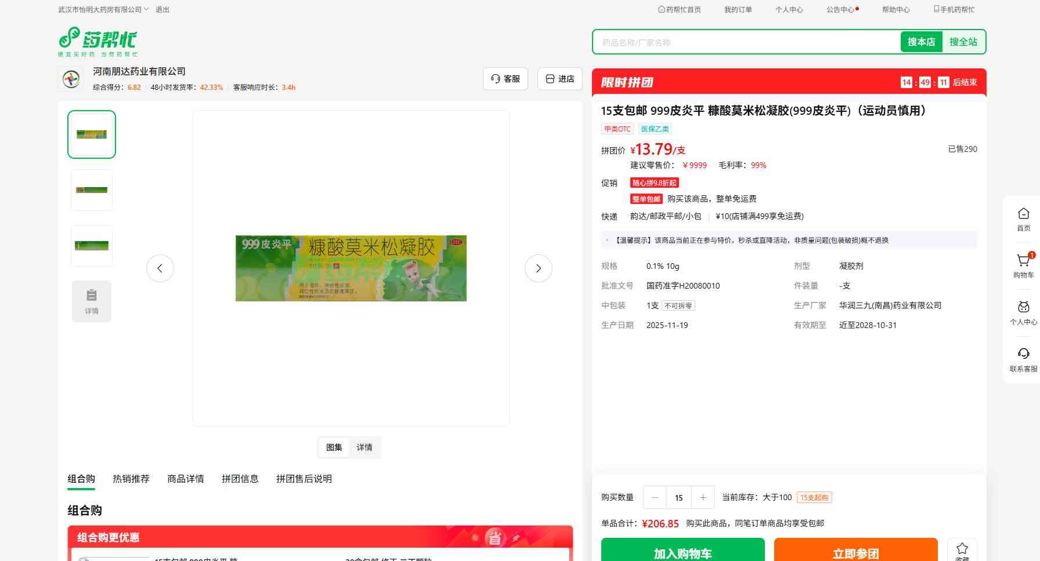Select the 图集 gallery view toggle
Screen dimensions: 1040x561
click(x=334, y=447)
